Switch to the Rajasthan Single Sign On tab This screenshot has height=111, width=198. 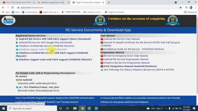click(x=52, y=2)
